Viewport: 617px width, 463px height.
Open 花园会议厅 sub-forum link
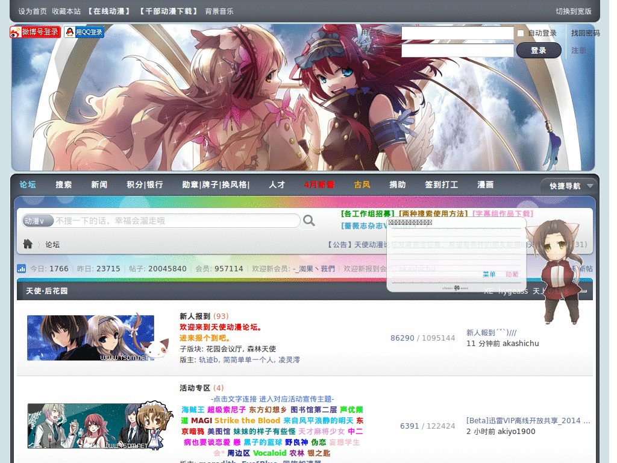coord(224,349)
